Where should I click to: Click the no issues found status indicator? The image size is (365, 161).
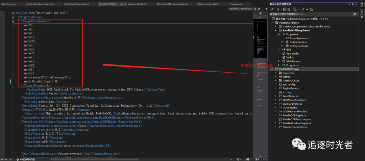pos(25,160)
